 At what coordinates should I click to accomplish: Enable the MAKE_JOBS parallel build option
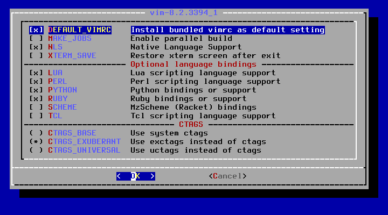click(x=36, y=39)
